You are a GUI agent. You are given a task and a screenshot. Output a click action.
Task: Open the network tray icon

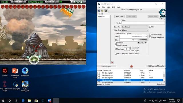coord(153,100)
